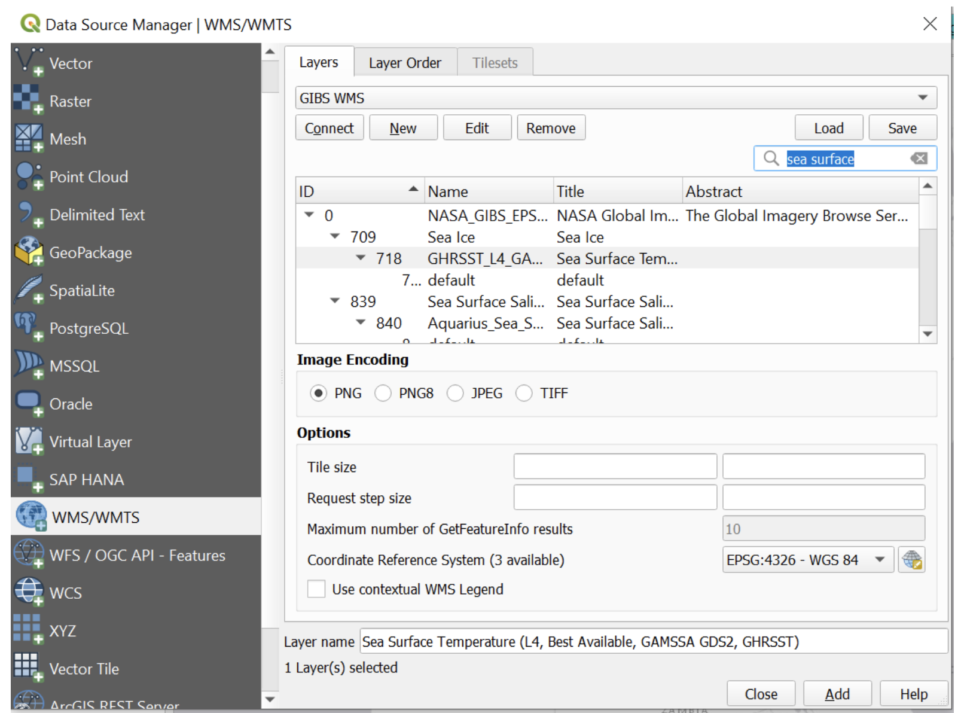Select PNG8 image encoding
Viewport: 958px width, 713px height.
click(x=383, y=393)
